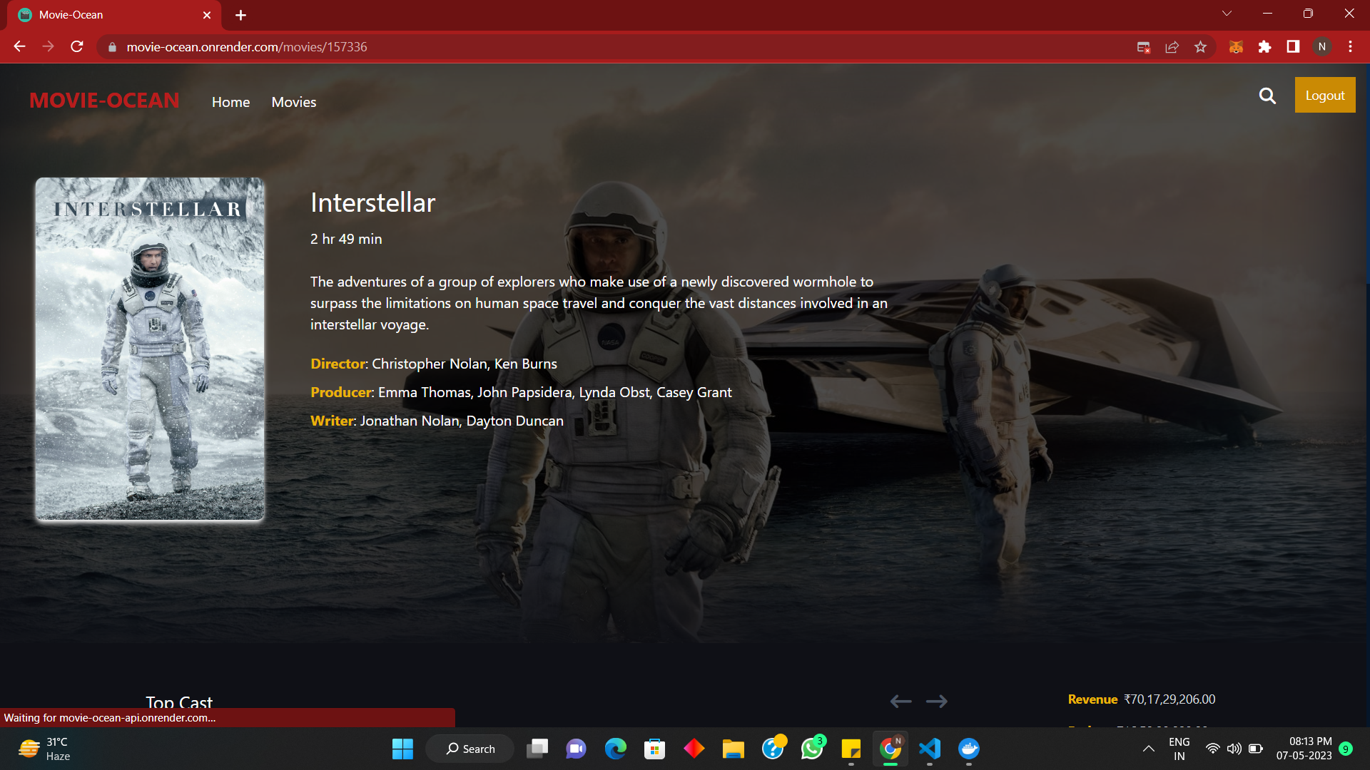Bookmark this page with star icon
This screenshot has width=1370, height=770.
click(1201, 47)
